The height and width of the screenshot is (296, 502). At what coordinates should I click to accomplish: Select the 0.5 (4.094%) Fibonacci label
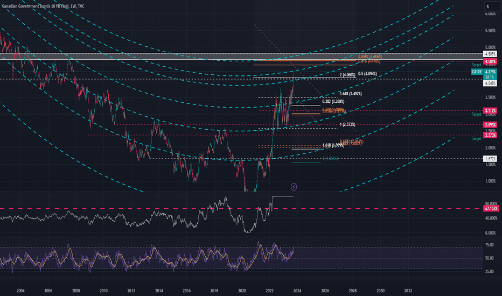pyautogui.click(x=367, y=74)
